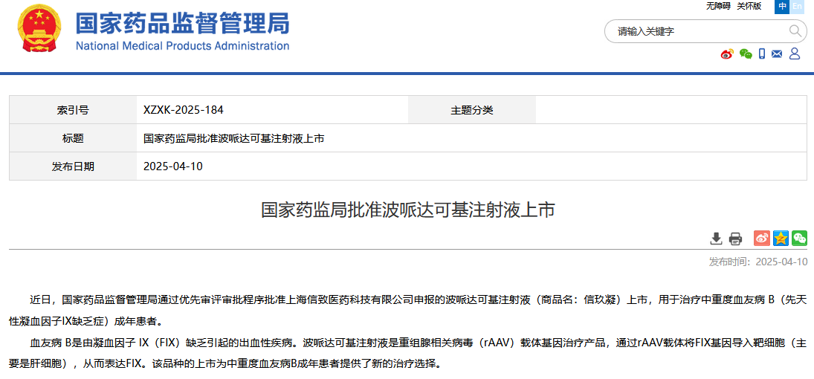The width and height of the screenshot is (814, 379).
Task: Switch language to En (English)
Action: 798,6
